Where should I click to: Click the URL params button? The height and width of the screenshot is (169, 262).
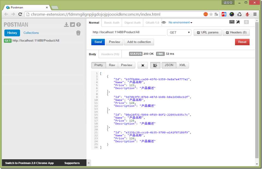(x=208, y=32)
